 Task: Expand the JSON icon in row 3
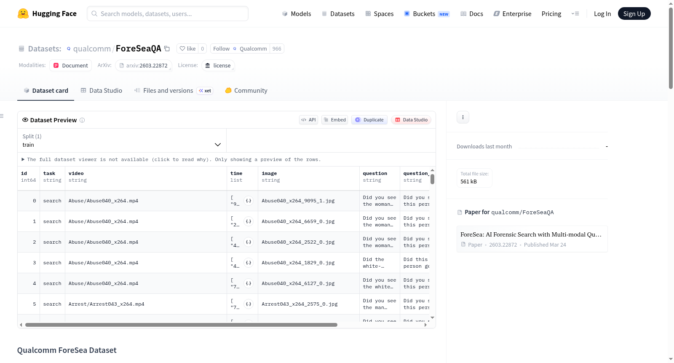click(249, 263)
